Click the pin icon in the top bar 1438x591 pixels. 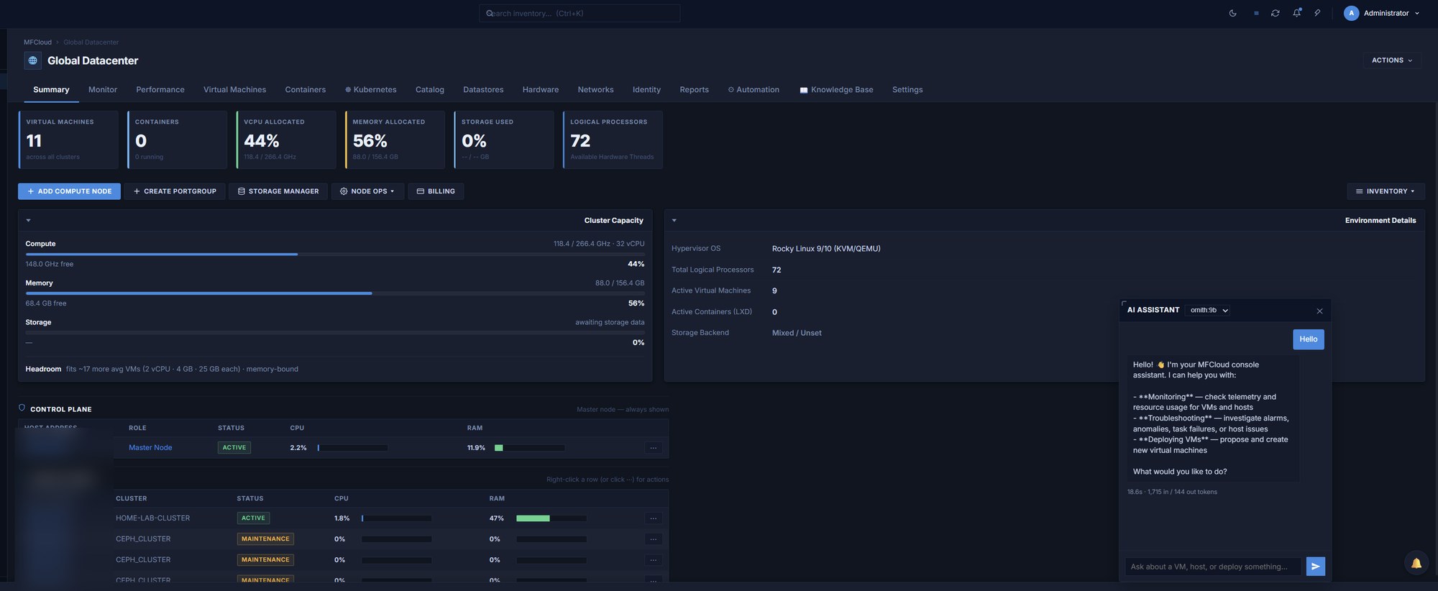[x=1317, y=13]
